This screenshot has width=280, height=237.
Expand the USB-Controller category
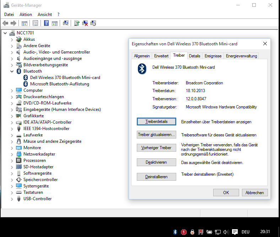click(12, 199)
